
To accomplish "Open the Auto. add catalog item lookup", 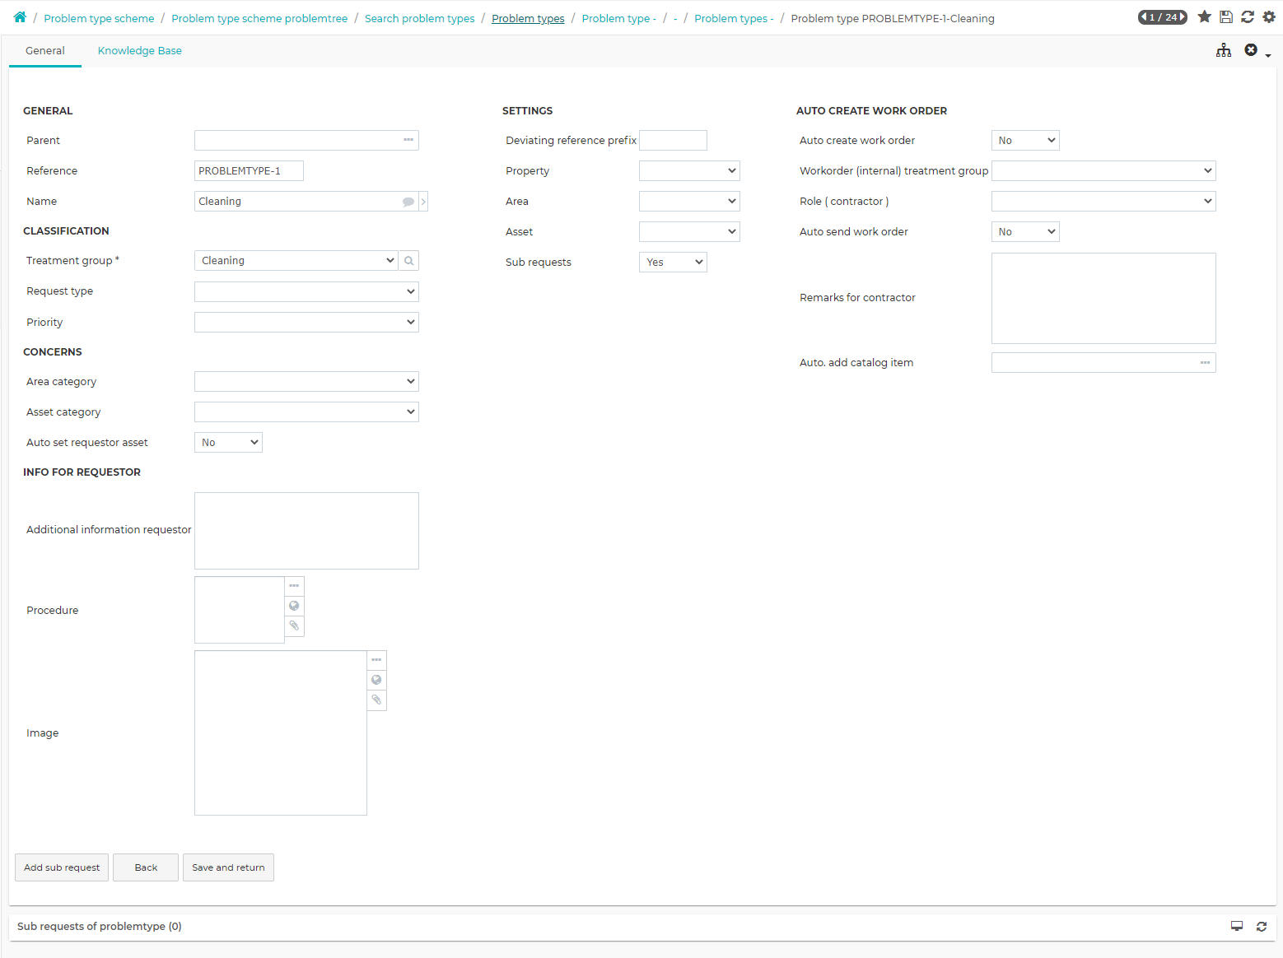I will click(1206, 363).
